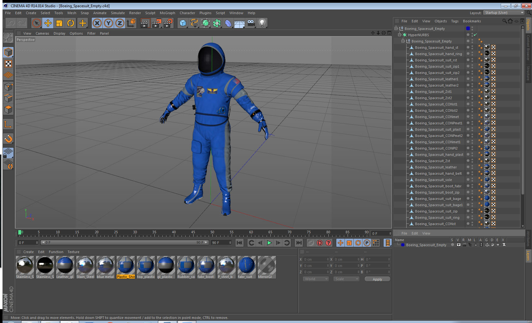Screen dimensions: 532x323
Task: Enable Points mode
Action: click(8, 87)
